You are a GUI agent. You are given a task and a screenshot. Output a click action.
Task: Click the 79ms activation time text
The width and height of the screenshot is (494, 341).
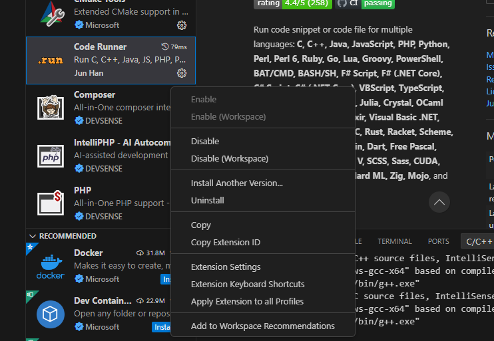click(x=178, y=47)
